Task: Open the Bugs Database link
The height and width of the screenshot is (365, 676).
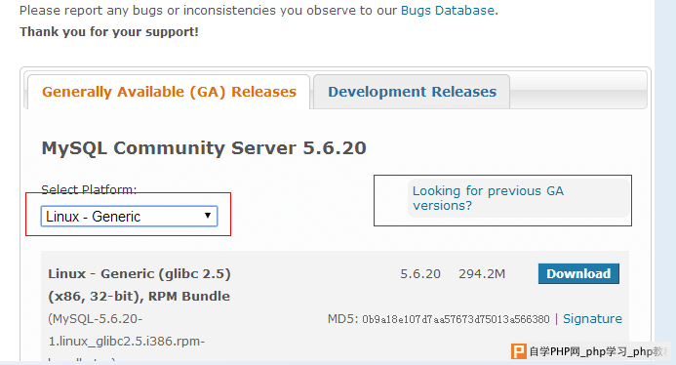Action: [448, 11]
